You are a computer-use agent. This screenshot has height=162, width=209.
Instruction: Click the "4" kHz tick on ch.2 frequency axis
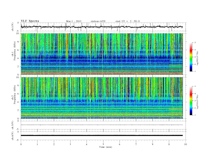18,102
